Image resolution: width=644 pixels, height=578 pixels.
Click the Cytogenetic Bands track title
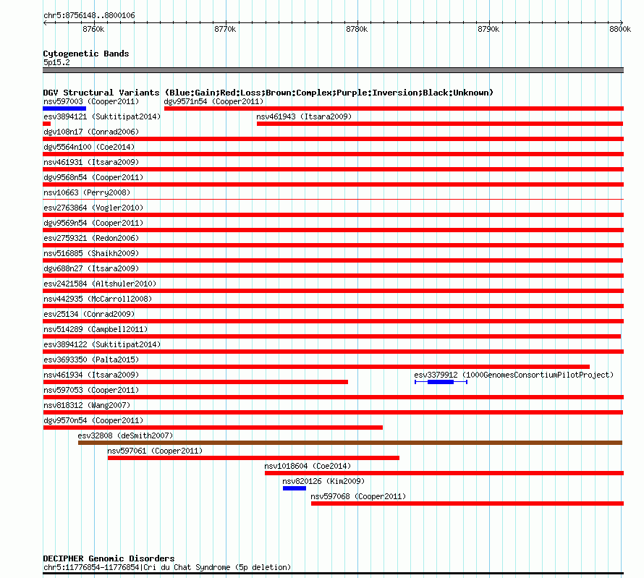[x=86, y=54]
